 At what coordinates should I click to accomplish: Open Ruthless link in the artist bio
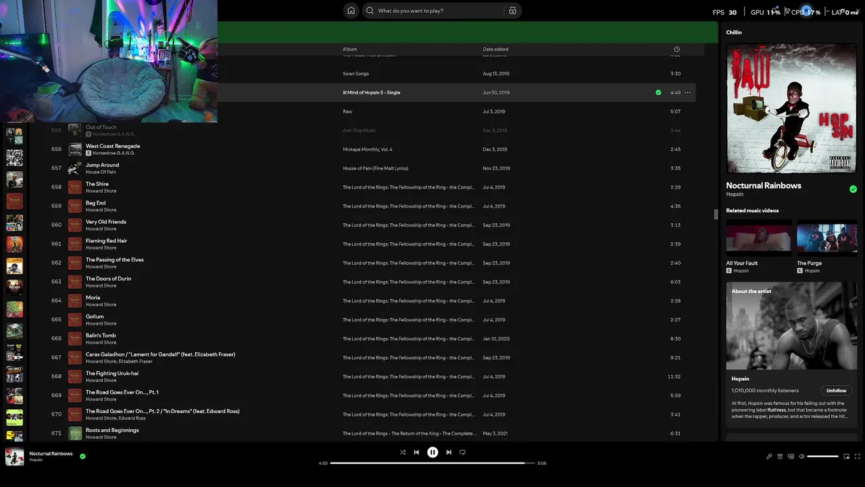(x=776, y=410)
